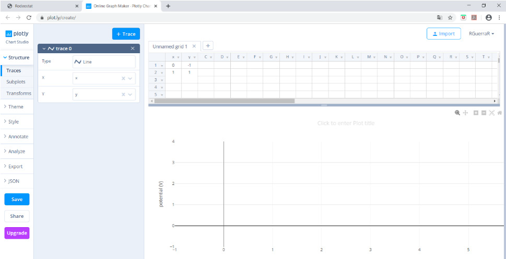Click the + Trace button

pos(126,34)
